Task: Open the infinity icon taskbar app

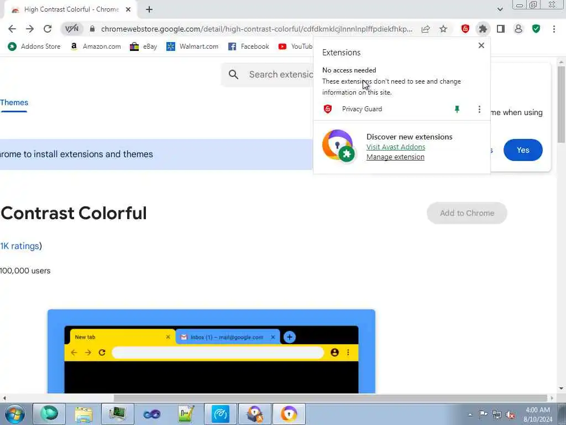Action: 151,414
